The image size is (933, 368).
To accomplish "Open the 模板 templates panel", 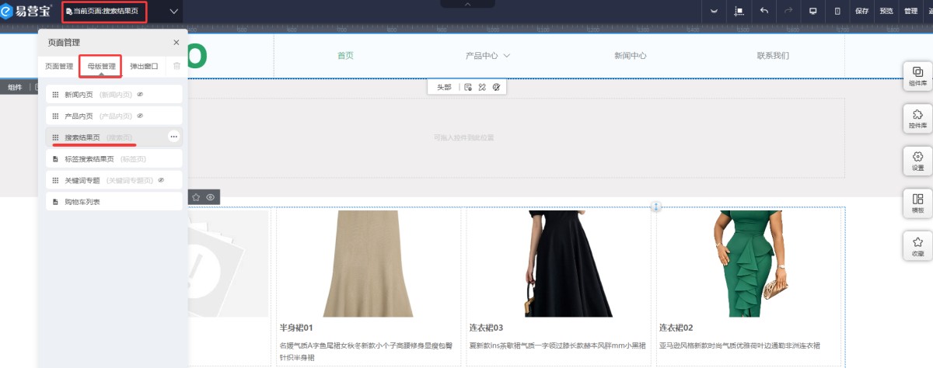I will pos(917,203).
